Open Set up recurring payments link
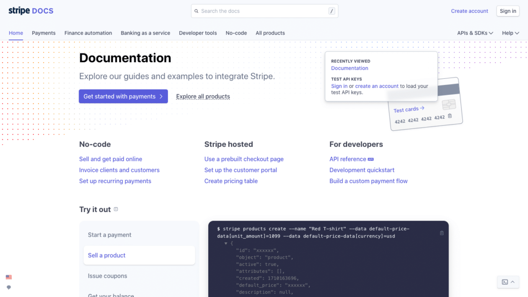The width and height of the screenshot is (528, 297). point(115,181)
